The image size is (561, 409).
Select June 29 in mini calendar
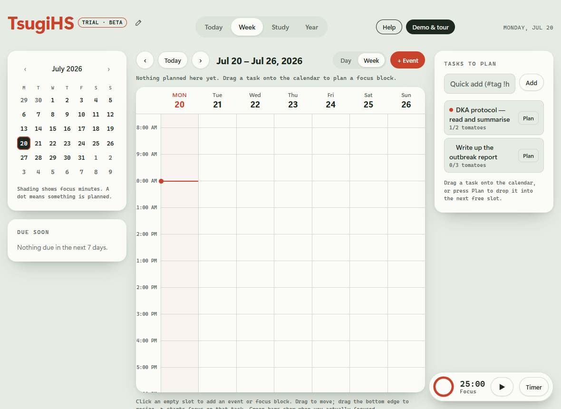pyautogui.click(x=24, y=100)
